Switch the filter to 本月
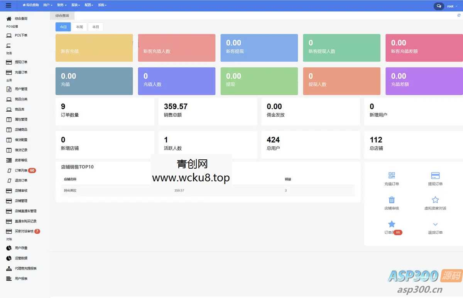 click(96, 27)
